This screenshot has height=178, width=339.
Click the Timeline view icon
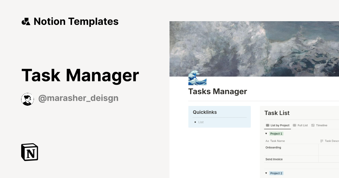click(x=313, y=125)
